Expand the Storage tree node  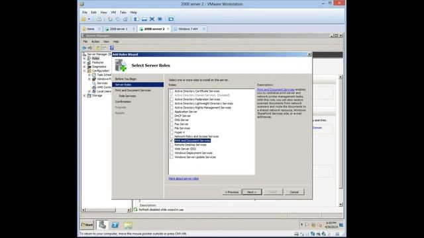[84, 95]
